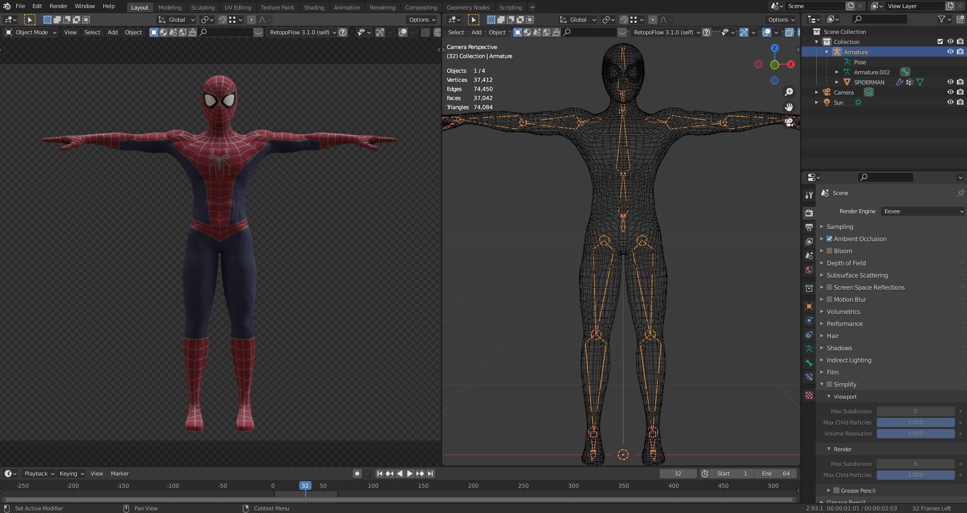The image size is (967, 513).
Task: Click current frame marker 32 on timeline
Action: coord(305,486)
